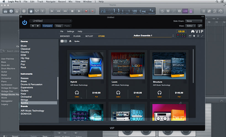Image resolution: width=226 pixels, height=137 pixels.
Task: Open the List Editors button
Action: point(203,11)
